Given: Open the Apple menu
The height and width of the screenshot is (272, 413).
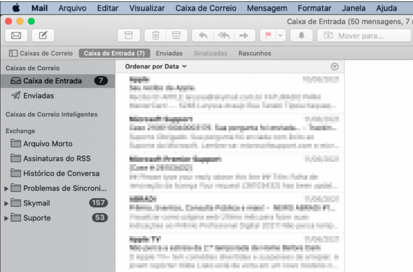Looking at the screenshot, I should (x=16, y=8).
